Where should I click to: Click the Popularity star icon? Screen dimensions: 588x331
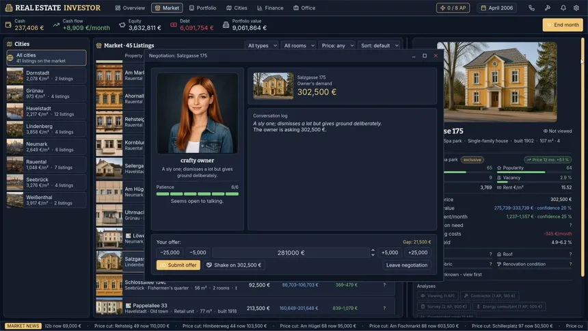click(x=499, y=168)
